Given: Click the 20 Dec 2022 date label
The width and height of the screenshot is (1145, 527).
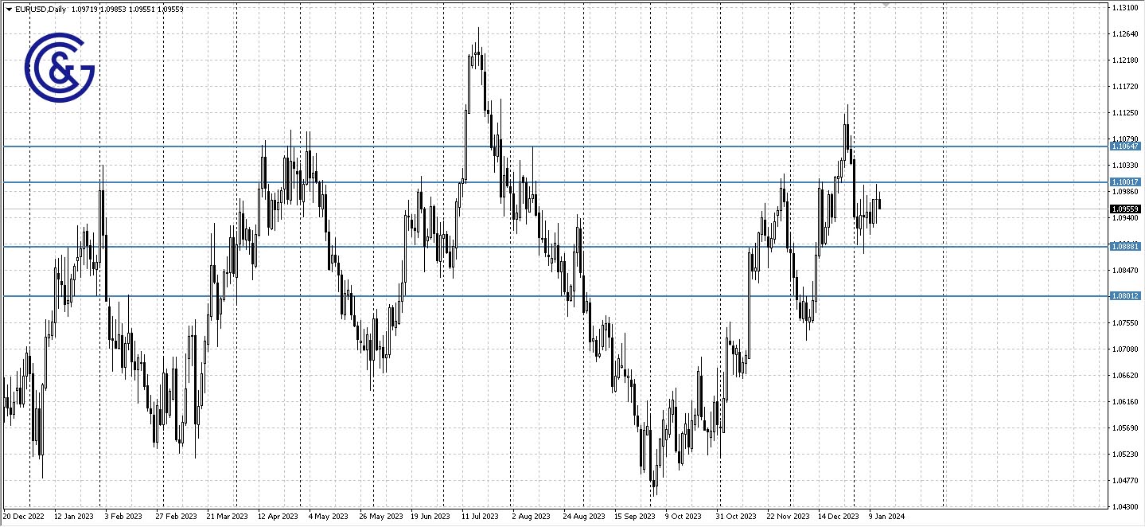Looking at the screenshot, I should (26, 516).
